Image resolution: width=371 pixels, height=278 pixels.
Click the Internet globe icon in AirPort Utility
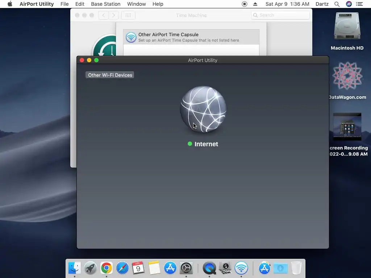(203, 109)
